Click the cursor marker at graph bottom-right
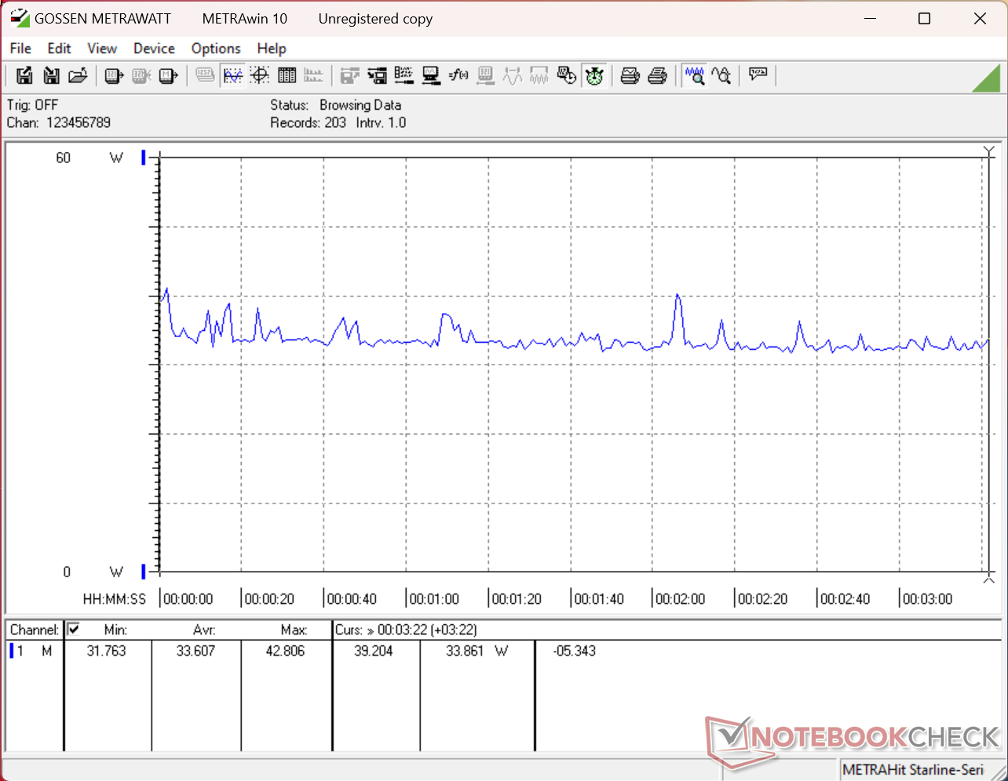 (989, 578)
